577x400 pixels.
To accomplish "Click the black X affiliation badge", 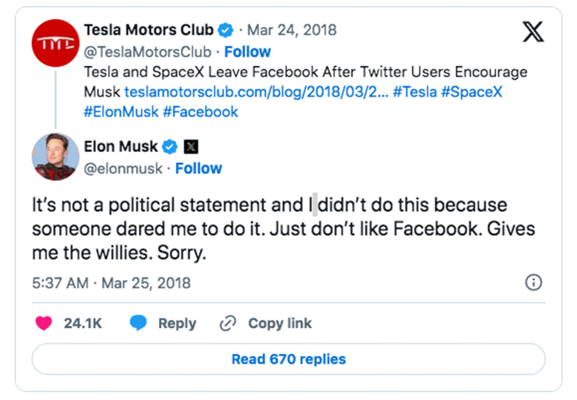I will pyautogui.click(x=191, y=147).
